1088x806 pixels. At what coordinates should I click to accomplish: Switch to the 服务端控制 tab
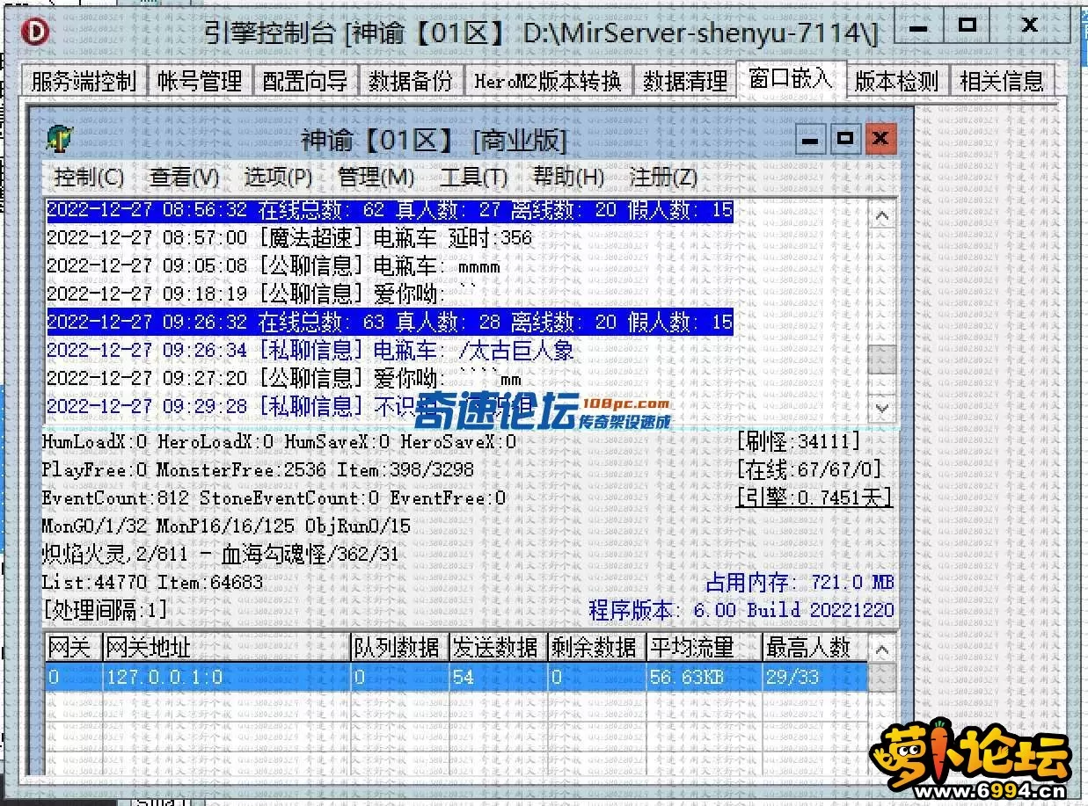click(x=84, y=82)
